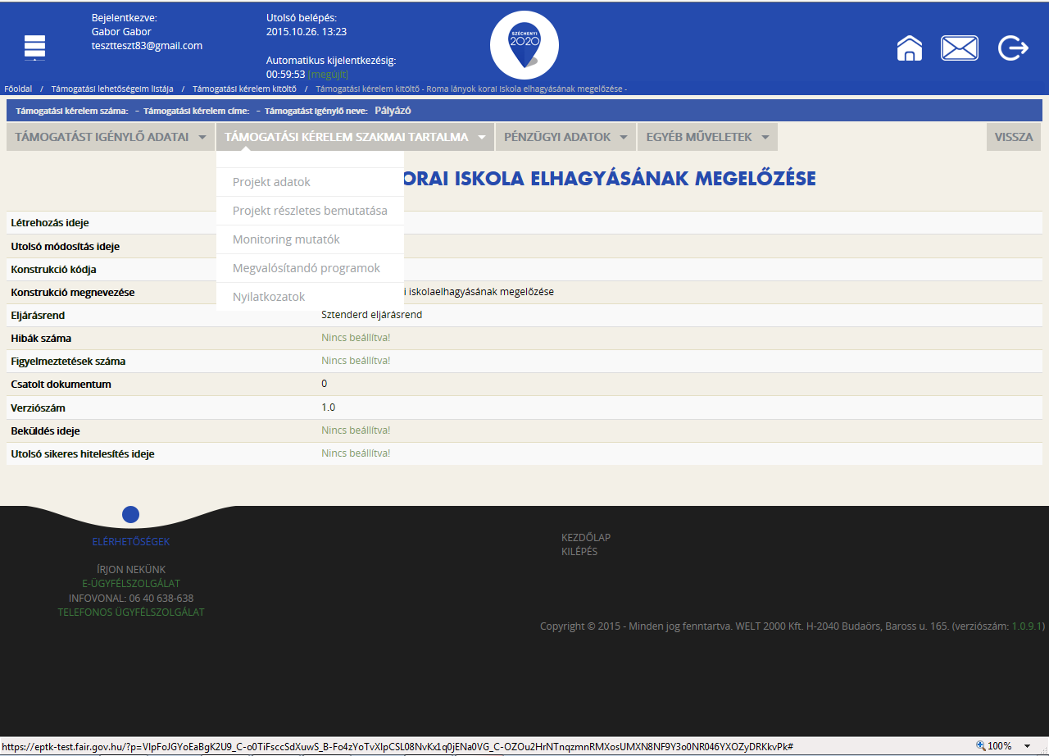Image resolution: width=1049 pixels, height=756 pixels.
Task: Select Monitoring mutatók menu entry
Action: [310, 239]
